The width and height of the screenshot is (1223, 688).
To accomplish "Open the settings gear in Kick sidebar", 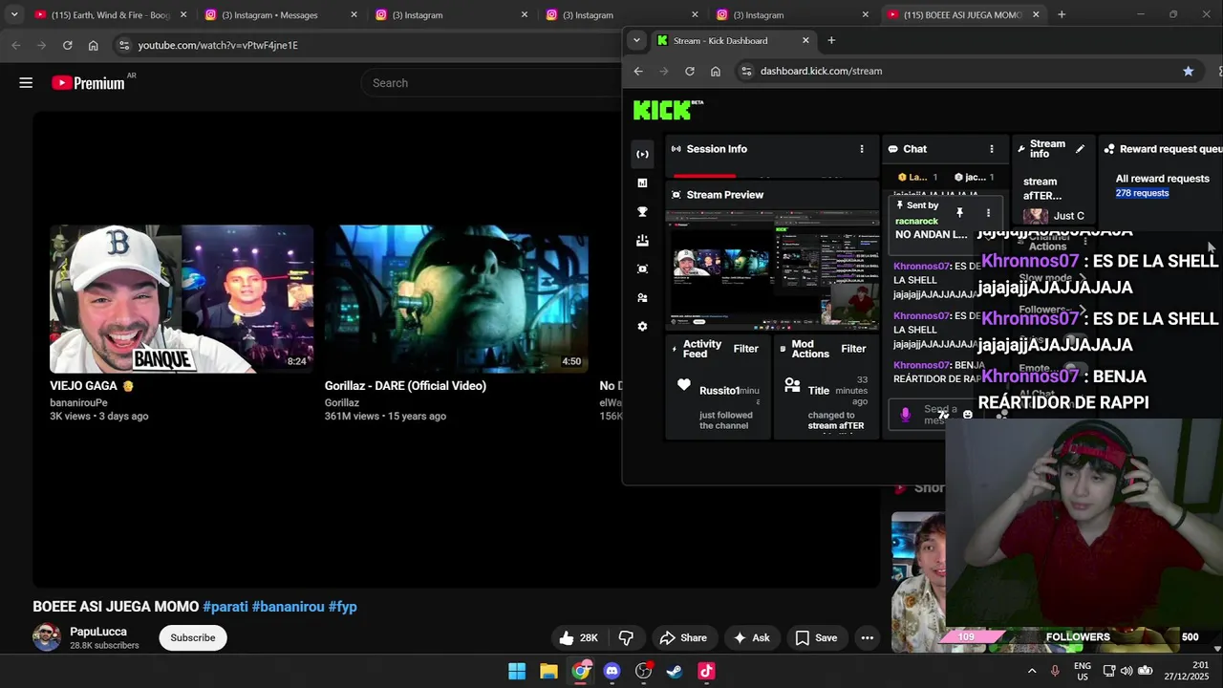I will (x=642, y=326).
